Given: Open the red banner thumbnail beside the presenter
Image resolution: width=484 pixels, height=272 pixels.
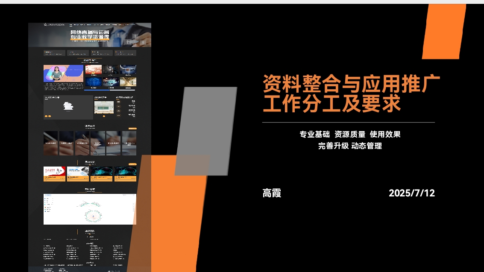Looking at the screenshot, I should 93,70.
